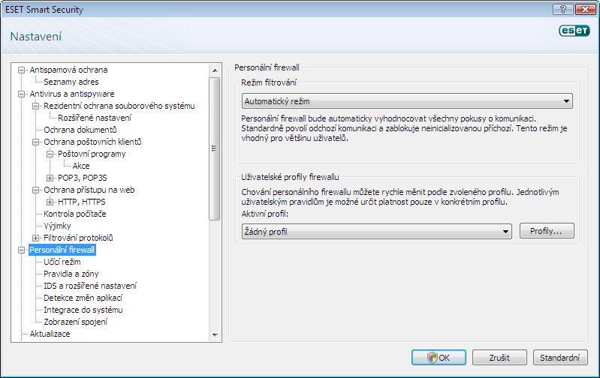Select Ochrana poštovních klientů tree item
The image size is (600, 378).
(92, 142)
